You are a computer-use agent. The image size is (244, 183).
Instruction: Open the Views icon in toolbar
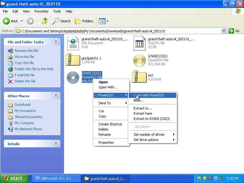pyautogui.click(x=102, y=21)
